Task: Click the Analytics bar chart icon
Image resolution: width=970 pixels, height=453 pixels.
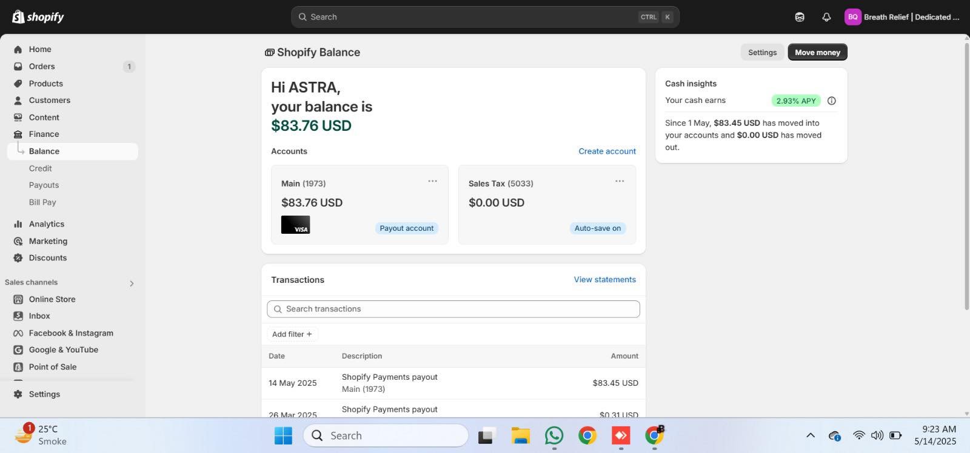Action: coord(18,224)
